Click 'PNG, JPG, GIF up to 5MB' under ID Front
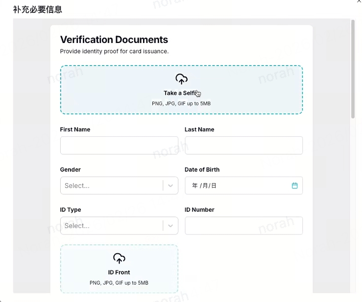Screen dimensions: 362x302 pos(119,283)
